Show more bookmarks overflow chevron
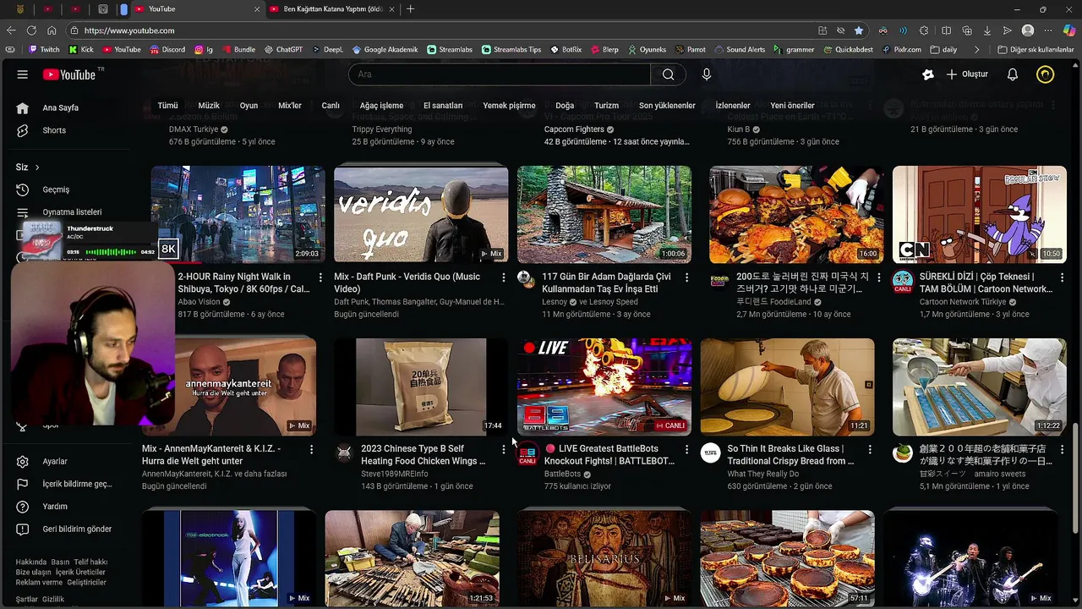The image size is (1082, 609). click(x=976, y=50)
